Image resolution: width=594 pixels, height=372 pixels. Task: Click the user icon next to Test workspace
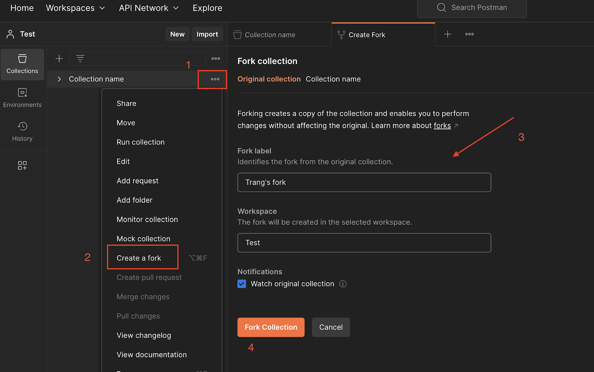pos(10,34)
